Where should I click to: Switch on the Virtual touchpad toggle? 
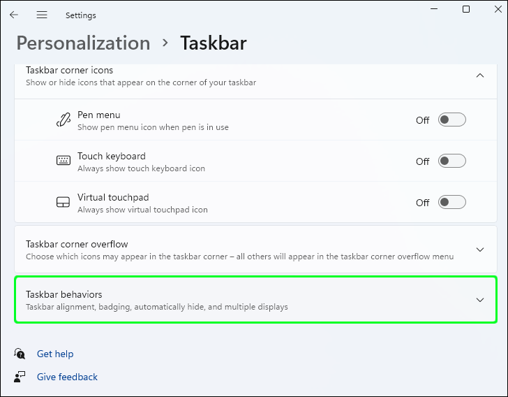click(452, 202)
